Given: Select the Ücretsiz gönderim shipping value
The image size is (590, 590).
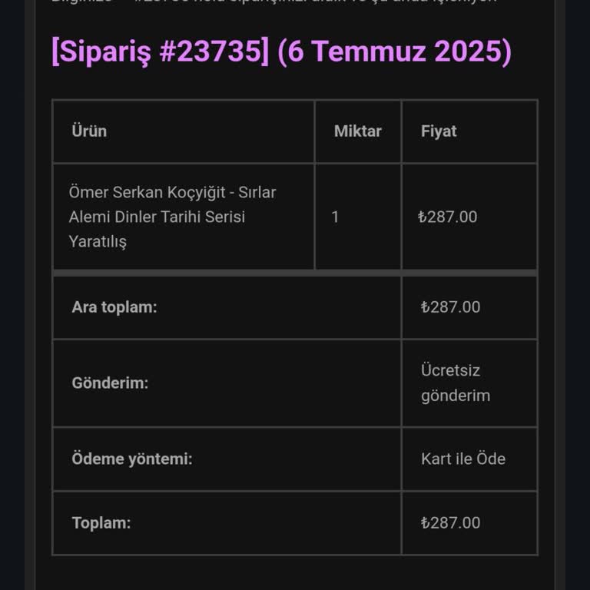Looking at the screenshot, I should point(456,383).
